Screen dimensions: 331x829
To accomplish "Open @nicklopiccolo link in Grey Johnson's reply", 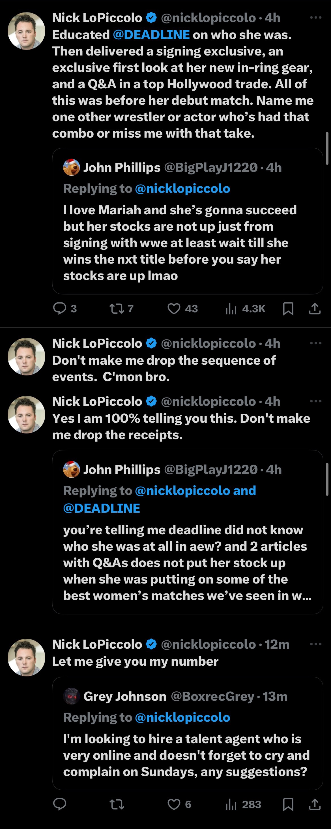I will pyautogui.click(x=182, y=717).
